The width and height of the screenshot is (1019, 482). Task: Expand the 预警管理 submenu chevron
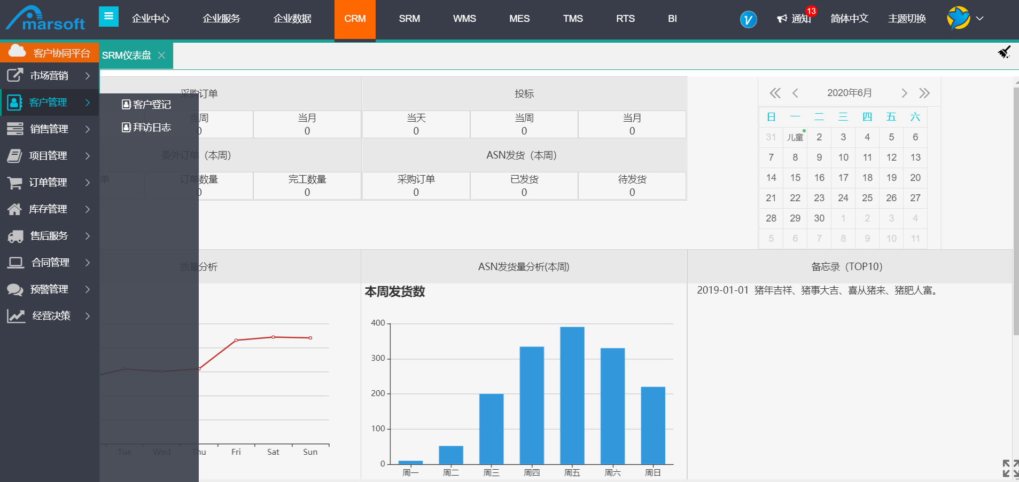coord(88,289)
